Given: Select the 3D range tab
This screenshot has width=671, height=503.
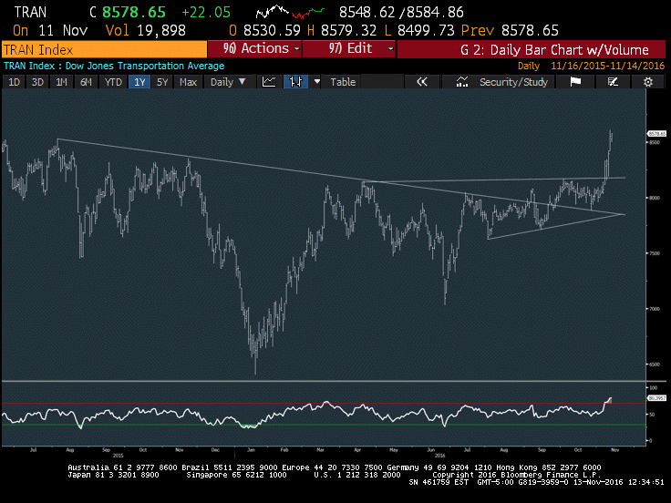Looking at the screenshot, I should (37, 82).
